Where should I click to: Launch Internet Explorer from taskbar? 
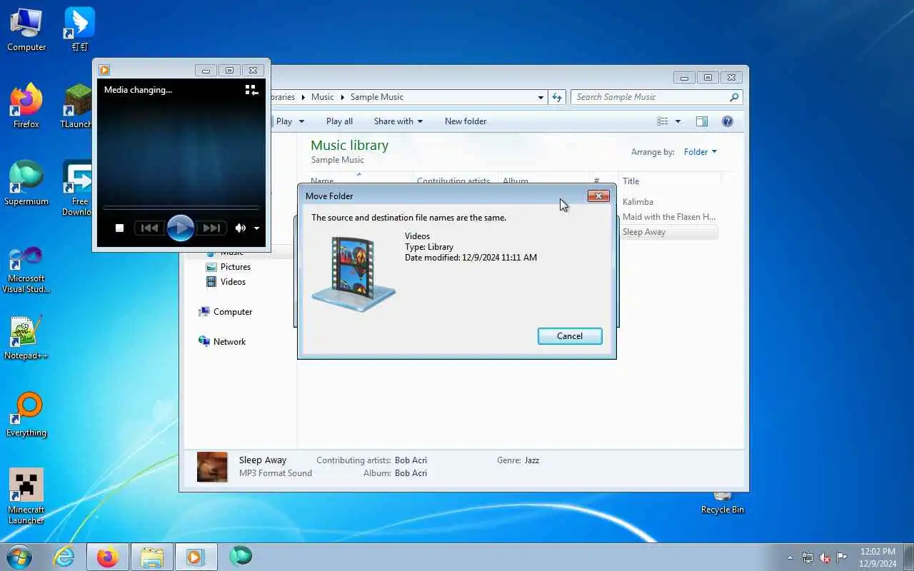coord(64,557)
